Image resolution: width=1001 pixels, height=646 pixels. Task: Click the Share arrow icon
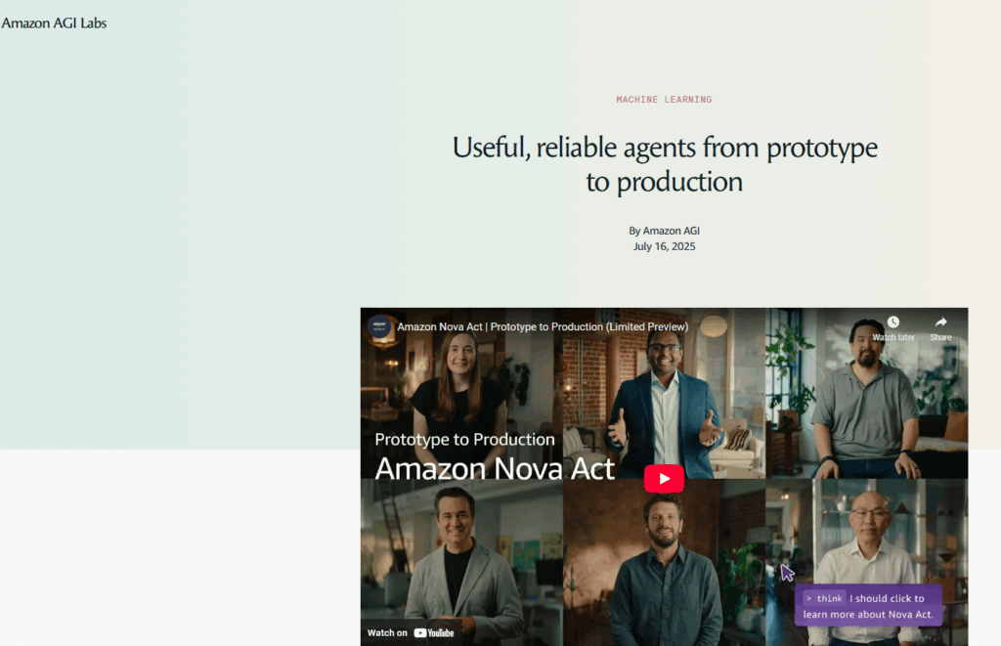tap(941, 323)
